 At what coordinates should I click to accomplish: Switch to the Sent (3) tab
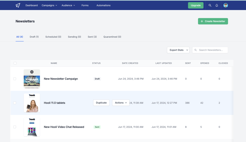[92, 37]
